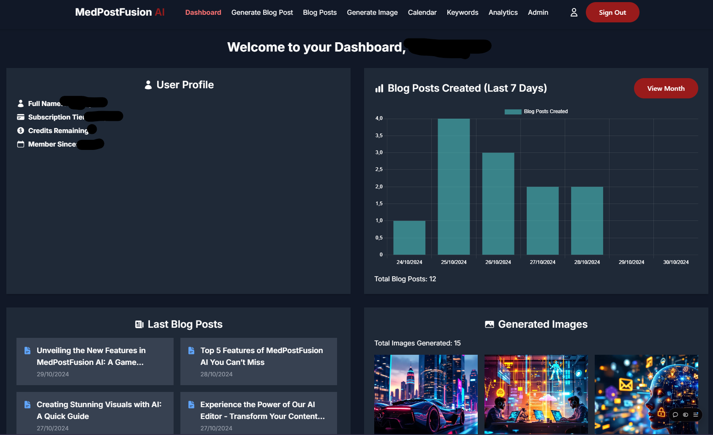Click the newspaper icon beside Last Blog Posts

(x=139, y=324)
